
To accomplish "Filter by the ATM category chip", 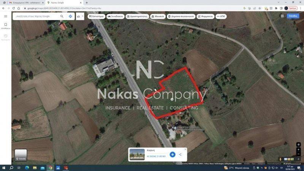I will click(x=221, y=16).
